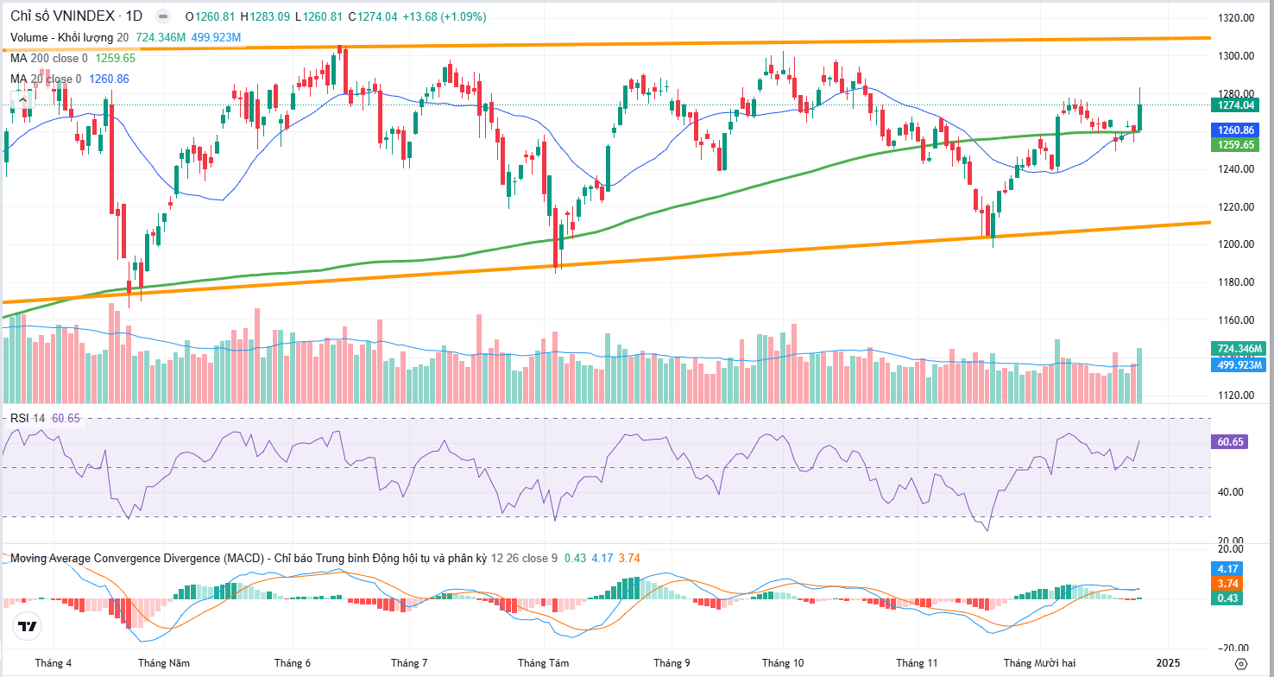This screenshot has height=677, width=1274.
Task: Click the high value H1283.09
Action: coord(265,16)
